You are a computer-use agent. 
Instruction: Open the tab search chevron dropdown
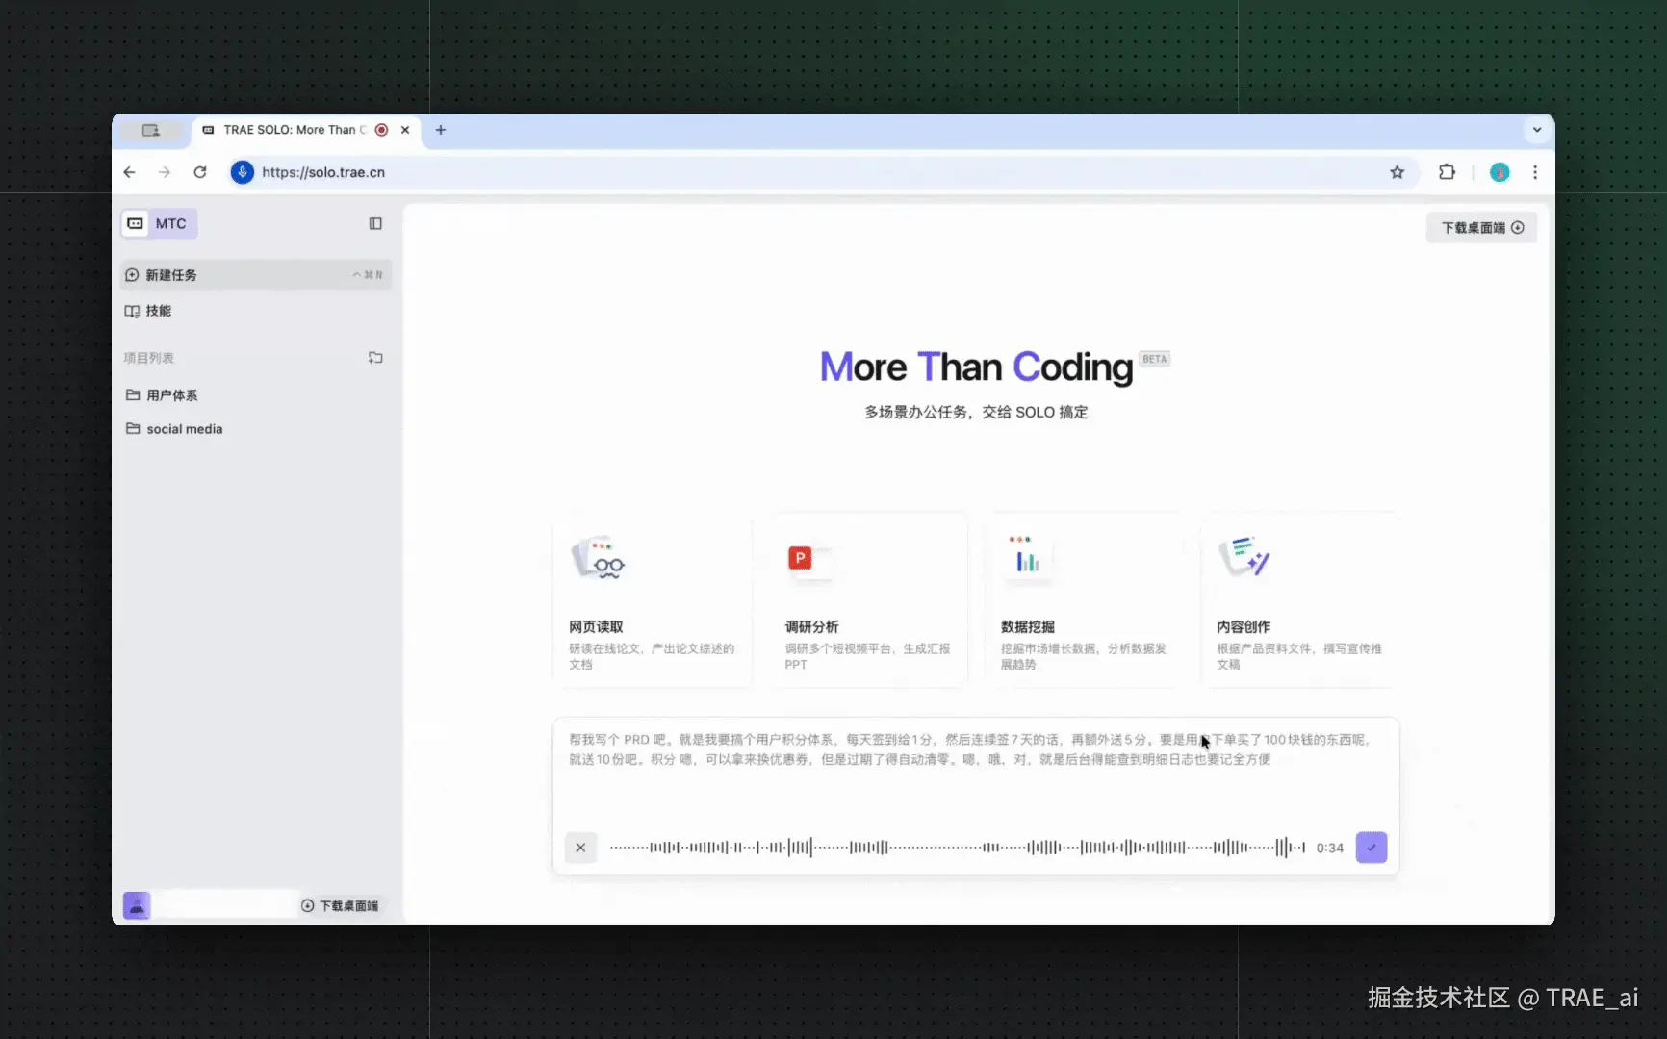1537,130
